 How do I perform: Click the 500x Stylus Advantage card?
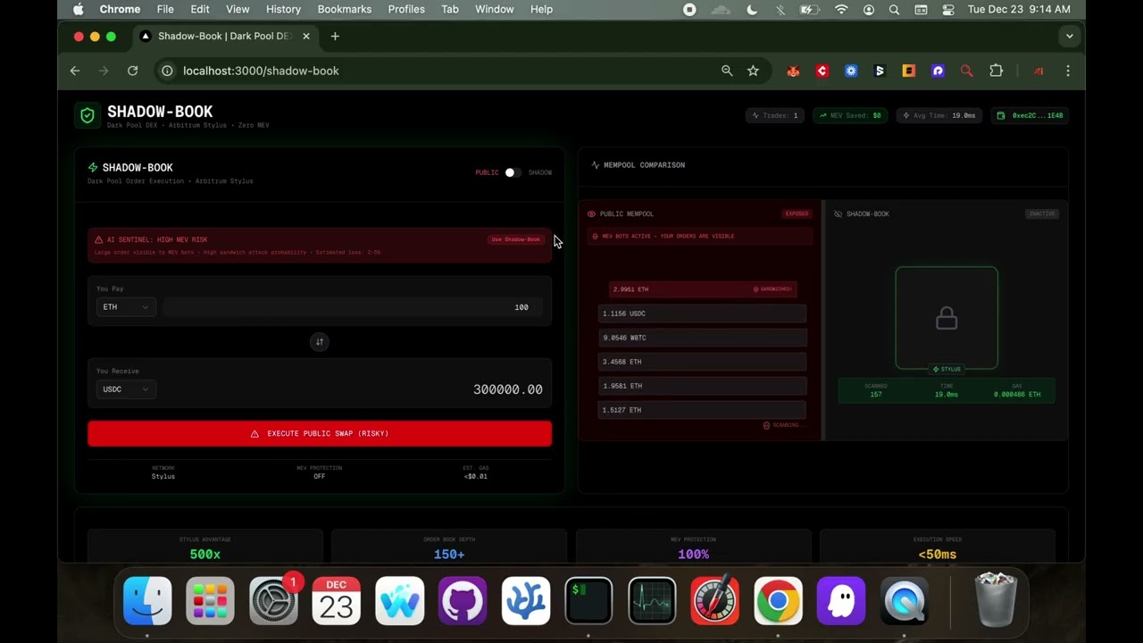(x=205, y=547)
